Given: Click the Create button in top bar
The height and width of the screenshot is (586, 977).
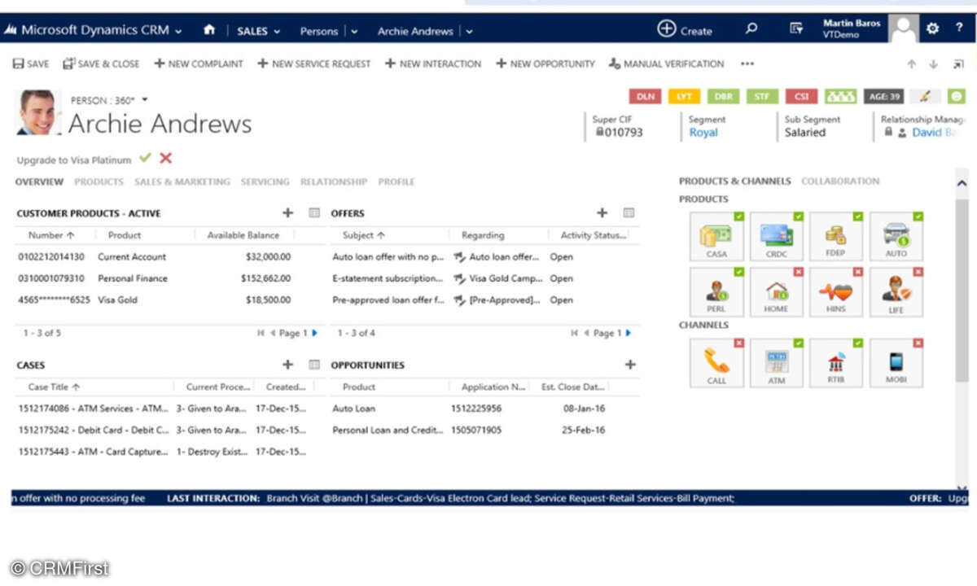Looking at the screenshot, I should click(685, 30).
